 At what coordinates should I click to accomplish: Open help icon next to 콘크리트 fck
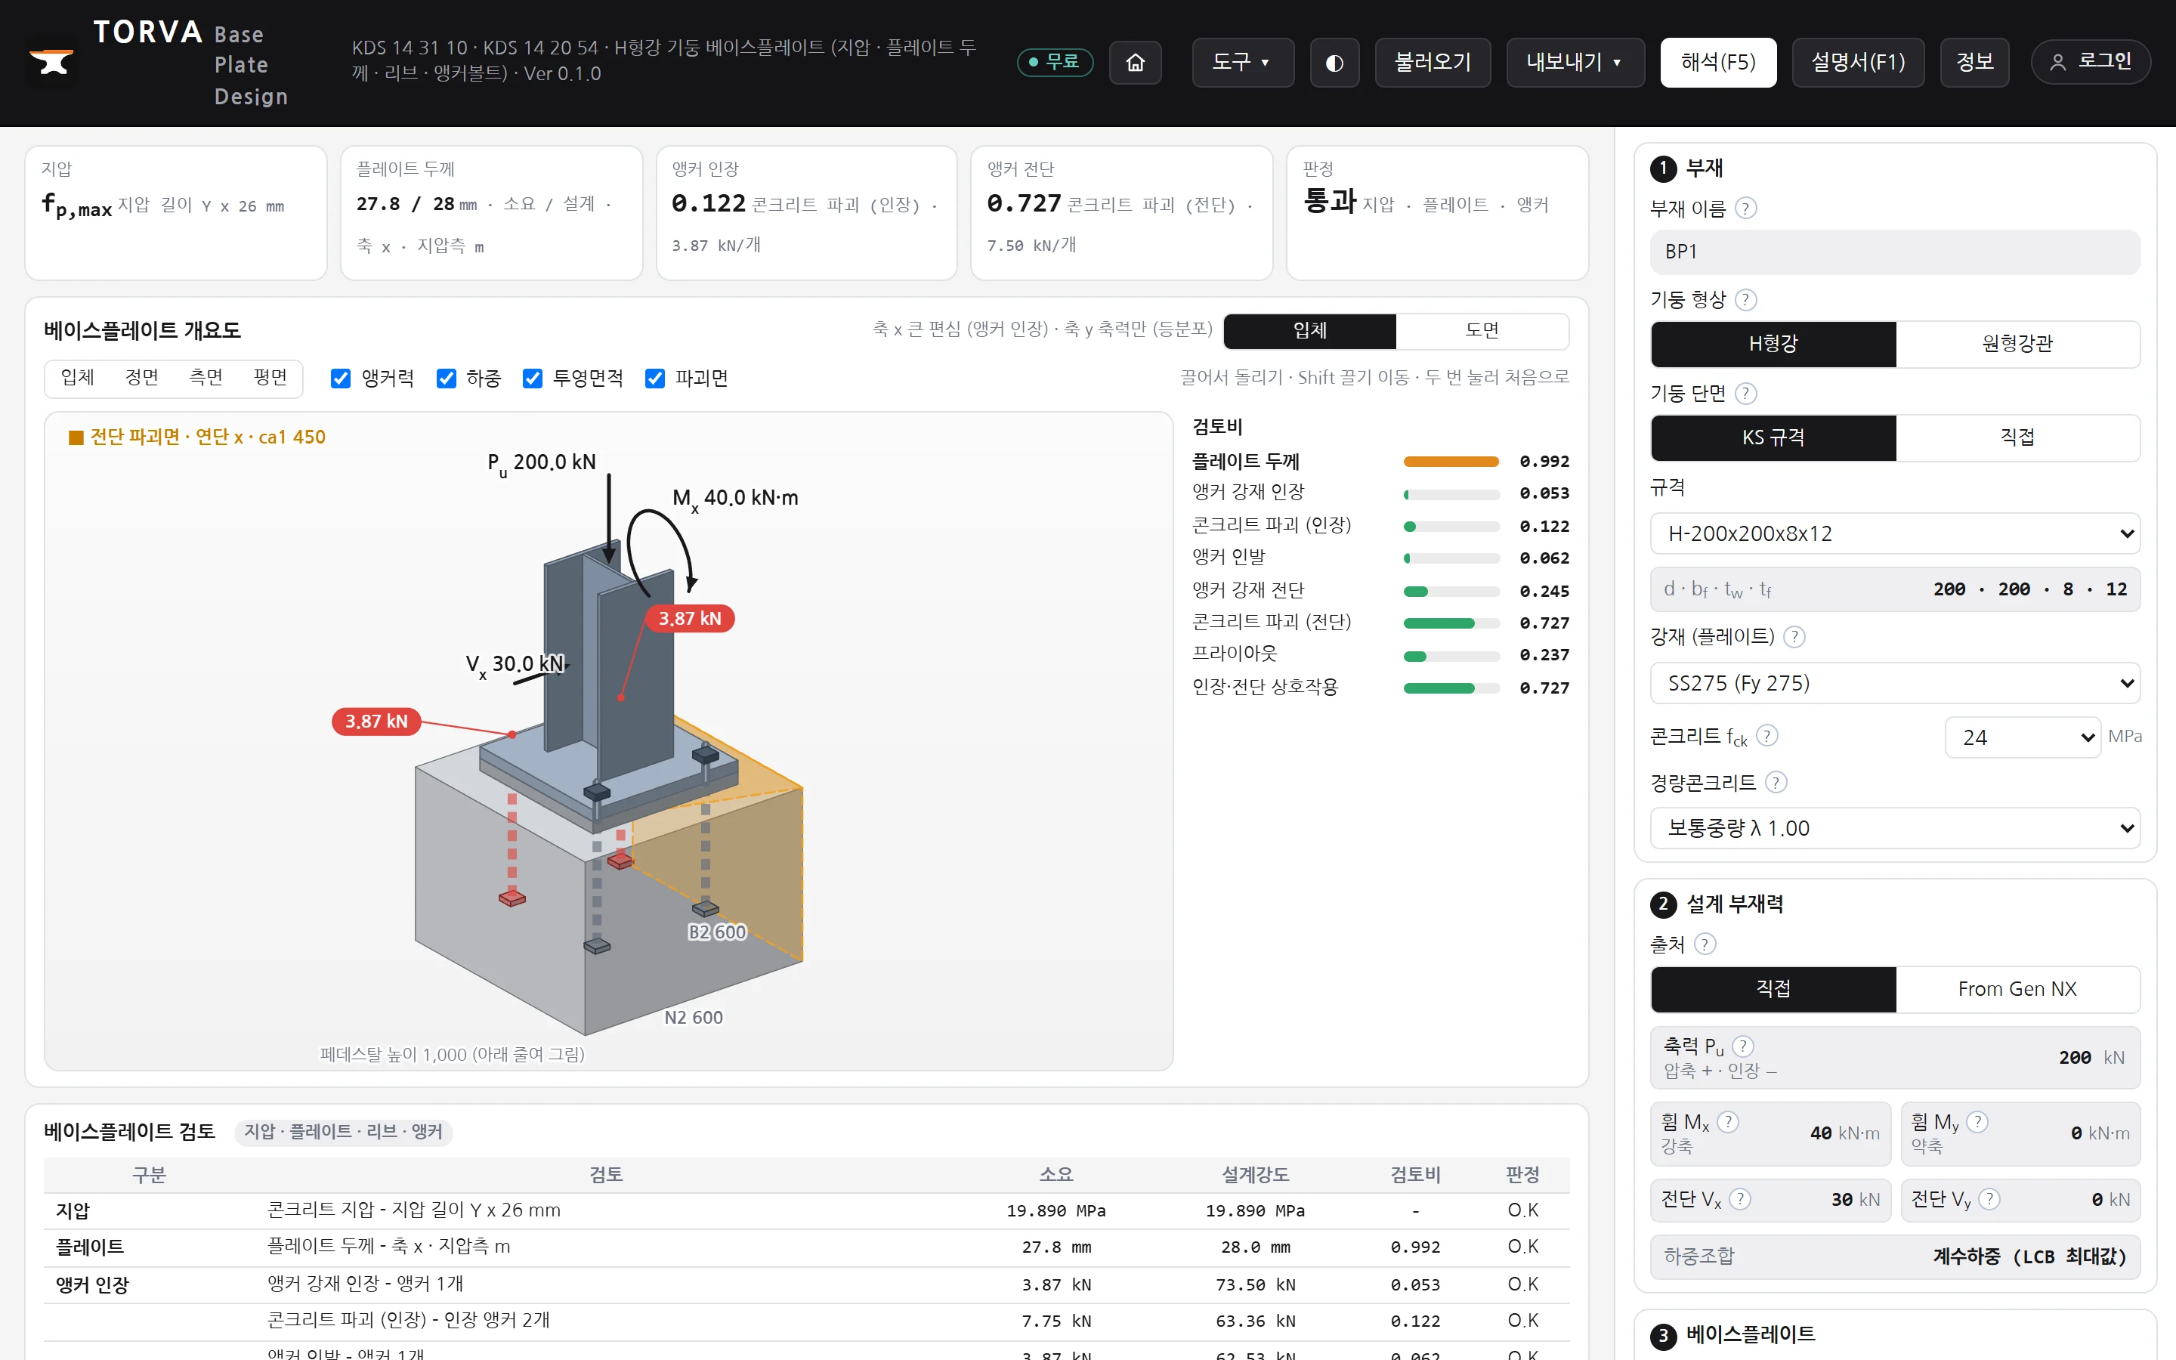tap(1767, 736)
